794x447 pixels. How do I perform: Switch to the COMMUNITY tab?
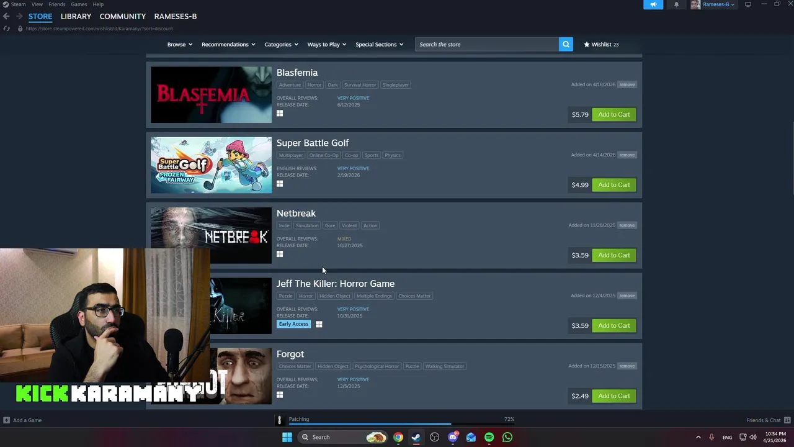[122, 16]
